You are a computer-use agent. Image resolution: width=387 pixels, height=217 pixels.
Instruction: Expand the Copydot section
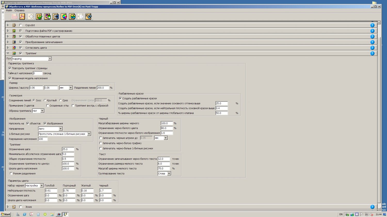(x=8, y=25)
